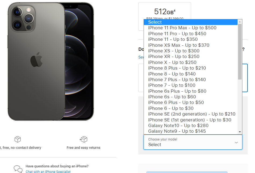Click the scroll up arrow in the dropdown list

pos(240,22)
